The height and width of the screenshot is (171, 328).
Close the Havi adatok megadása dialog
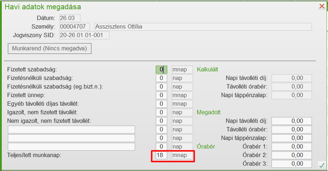[322, 6]
